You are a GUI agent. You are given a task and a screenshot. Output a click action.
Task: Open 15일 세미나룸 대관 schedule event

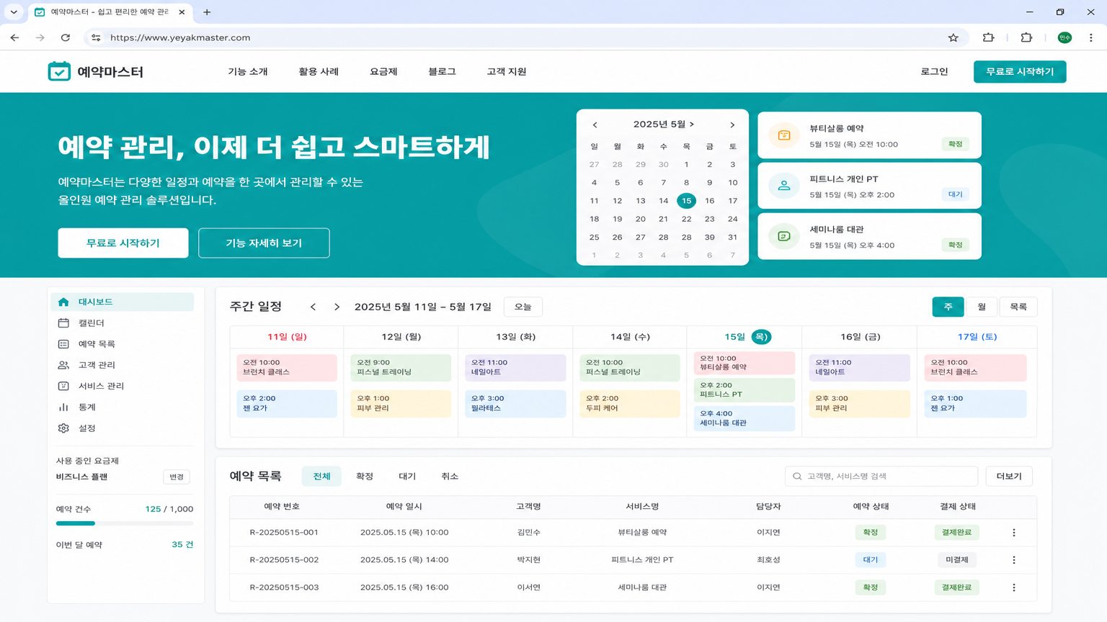pos(744,418)
